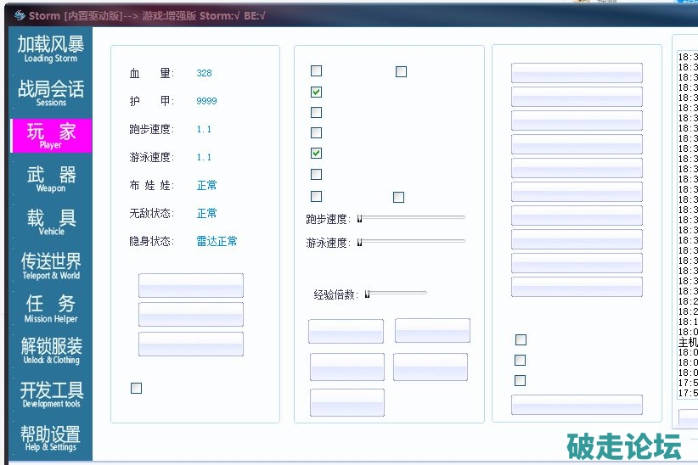Switch to 战局会话 Sessions section
The image size is (698, 465).
[x=51, y=93]
